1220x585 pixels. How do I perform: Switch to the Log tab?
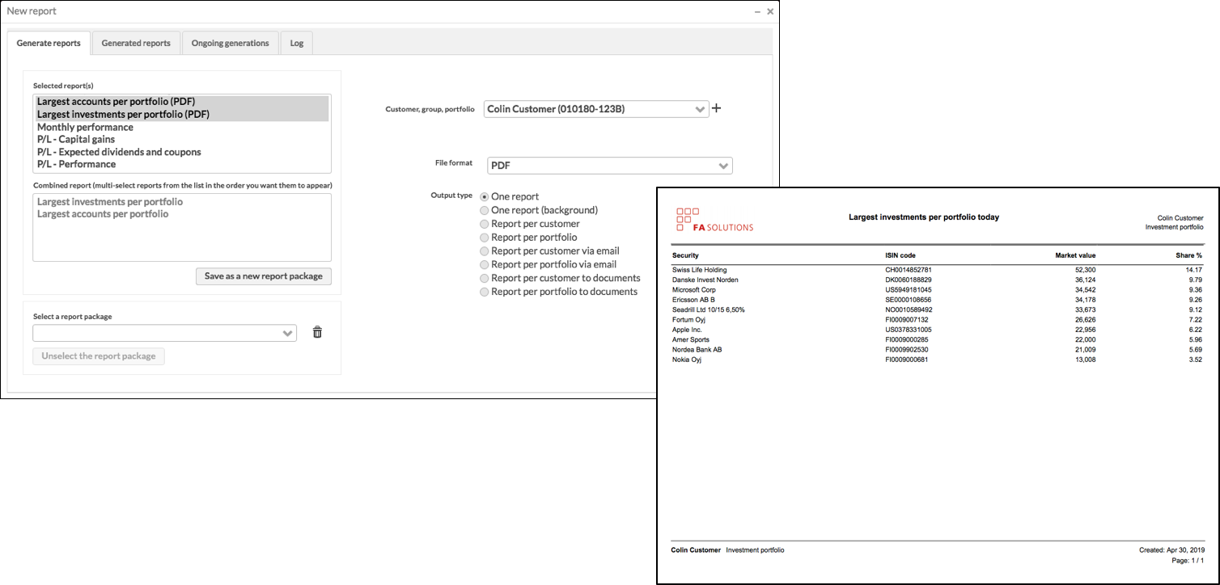point(297,43)
